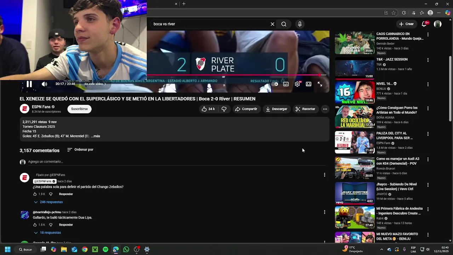Open options for the 'T&K - JAZZ SESSION' video

428,60
